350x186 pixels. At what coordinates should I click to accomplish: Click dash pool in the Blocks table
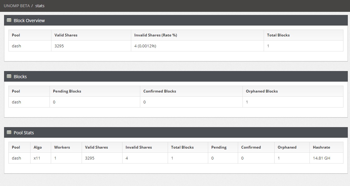(17, 102)
